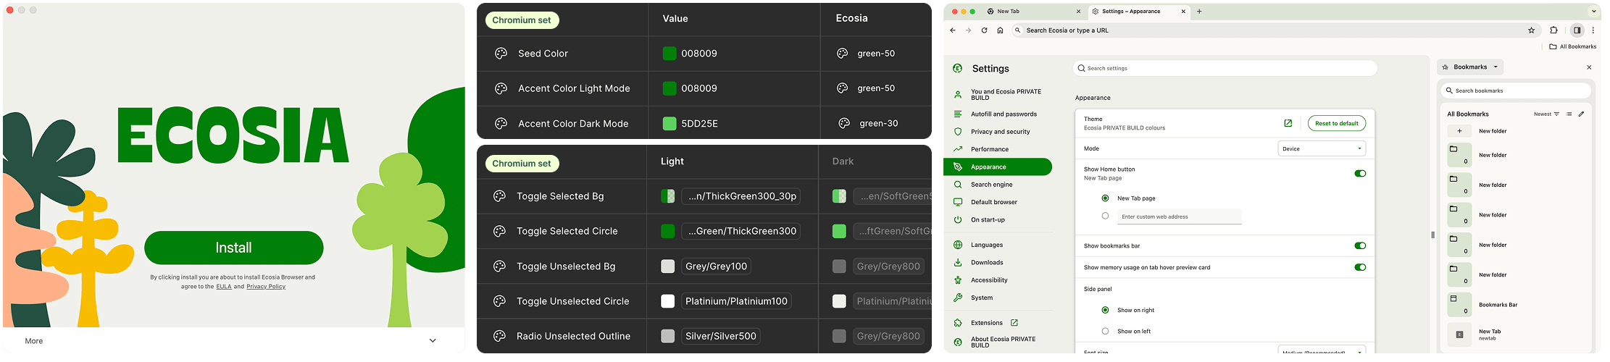The width and height of the screenshot is (1610, 362).
Task: Click Reset to default button
Action: tap(1337, 124)
